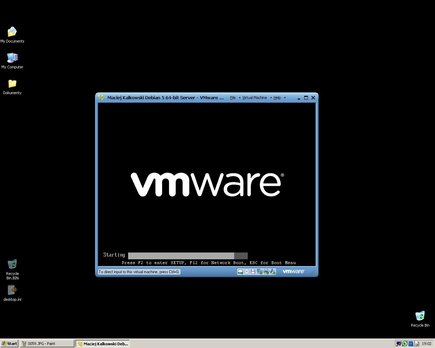Click the green circle tray icon

(405, 344)
